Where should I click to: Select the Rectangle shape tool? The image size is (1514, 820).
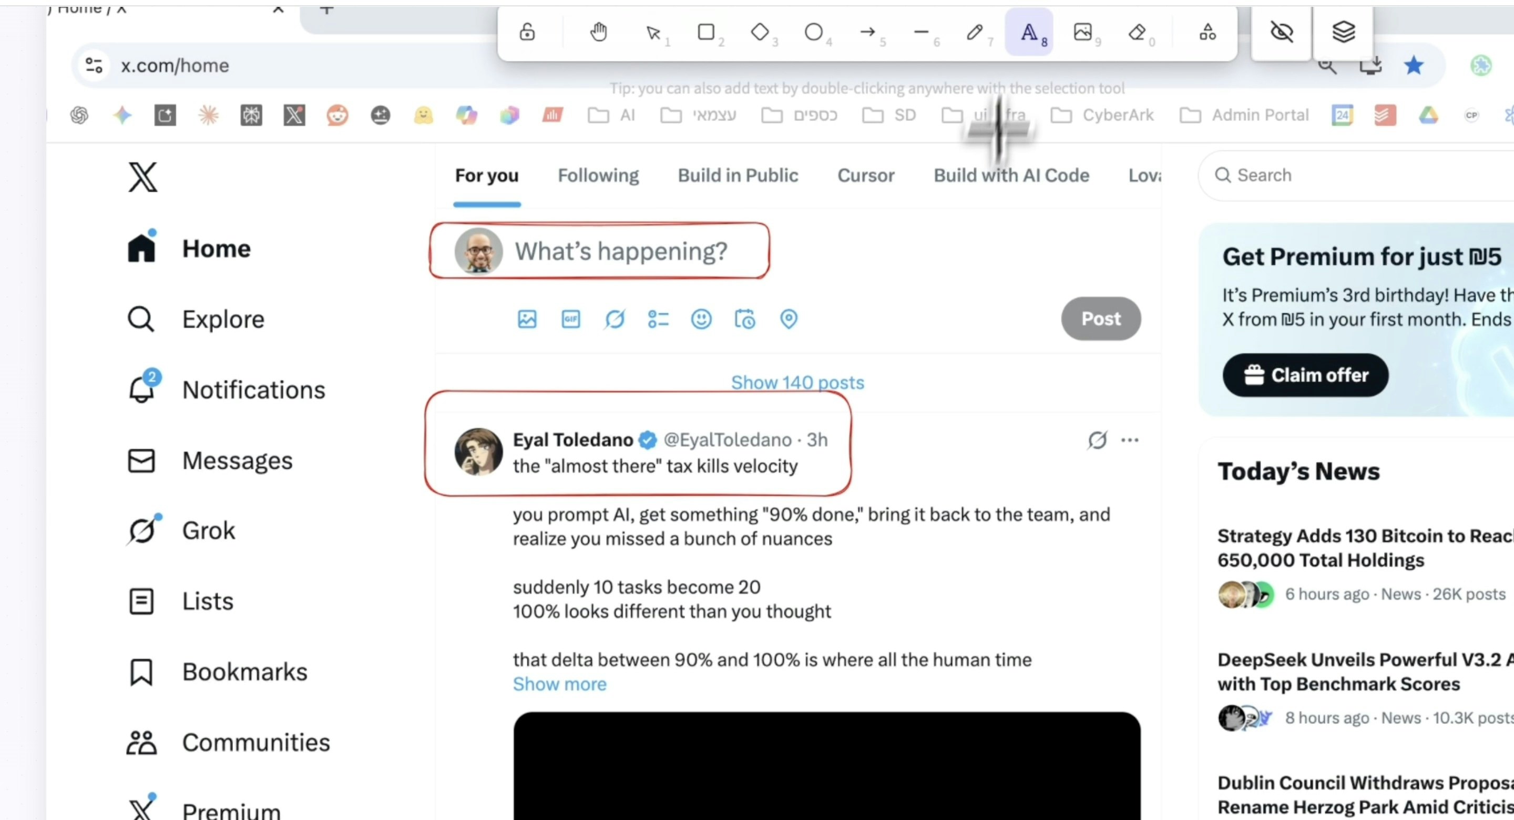[x=706, y=32]
